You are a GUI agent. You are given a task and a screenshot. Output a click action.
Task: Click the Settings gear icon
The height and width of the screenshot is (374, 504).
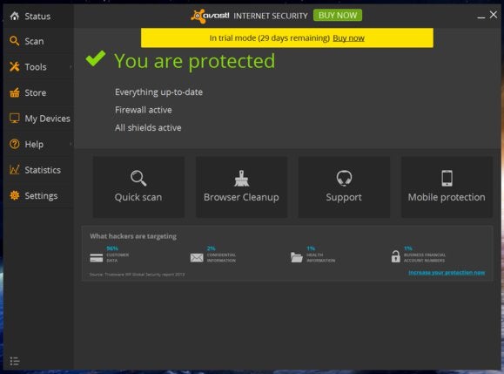pyautogui.click(x=15, y=195)
